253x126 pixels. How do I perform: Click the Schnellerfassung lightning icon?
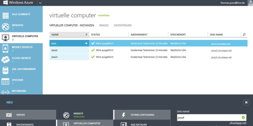(x=123, y=115)
